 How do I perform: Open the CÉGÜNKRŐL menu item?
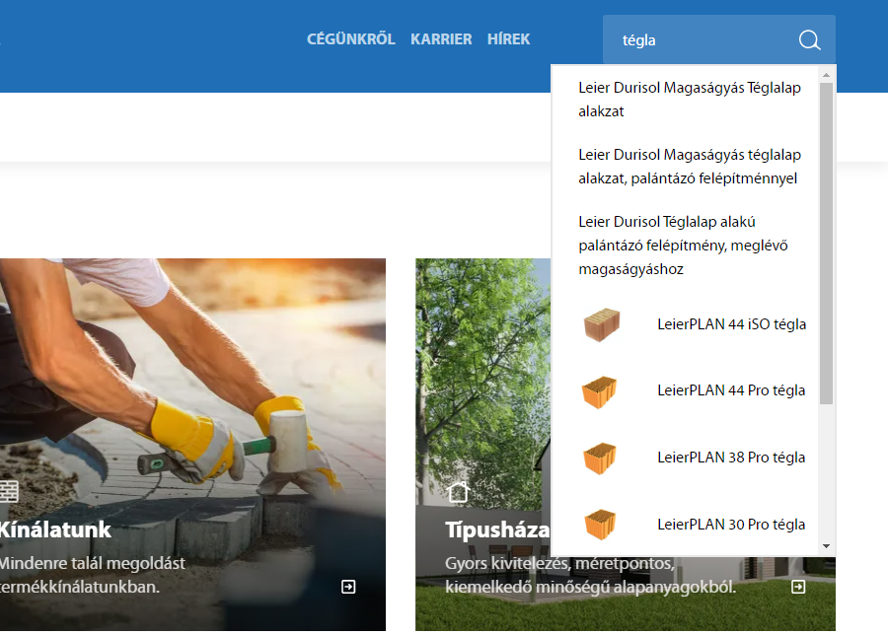tap(350, 39)
